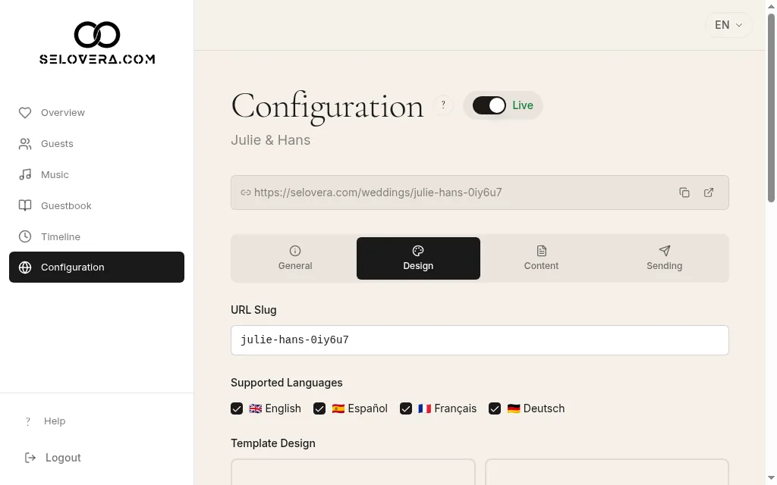Viewport: 777px width, 485px height.
Task: Click the green Live status label
Action: pos(522,105)
